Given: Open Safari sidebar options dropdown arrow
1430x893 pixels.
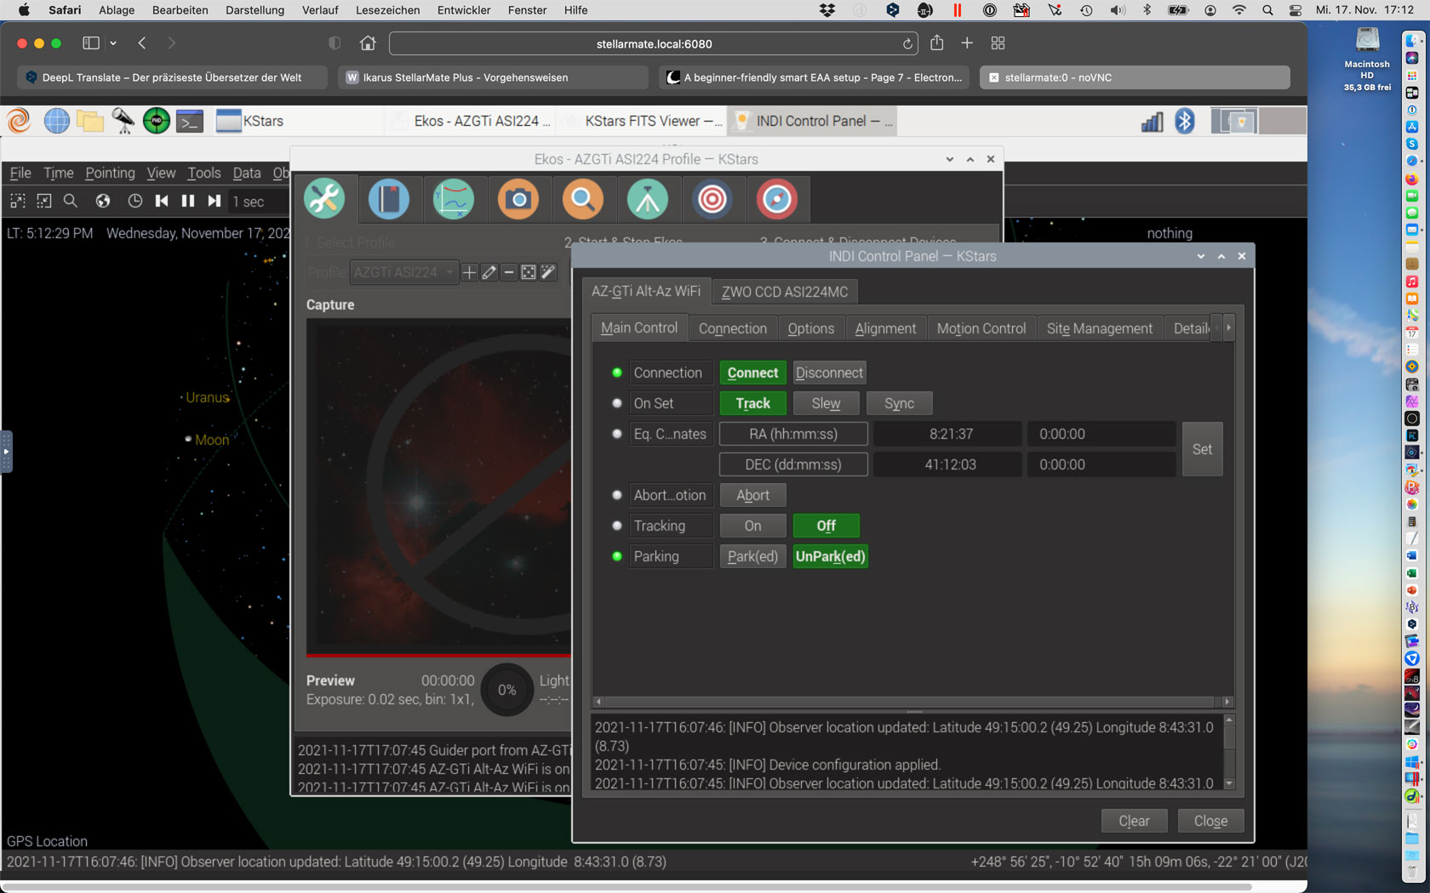Looking at the screenshot, I should 113,43.
